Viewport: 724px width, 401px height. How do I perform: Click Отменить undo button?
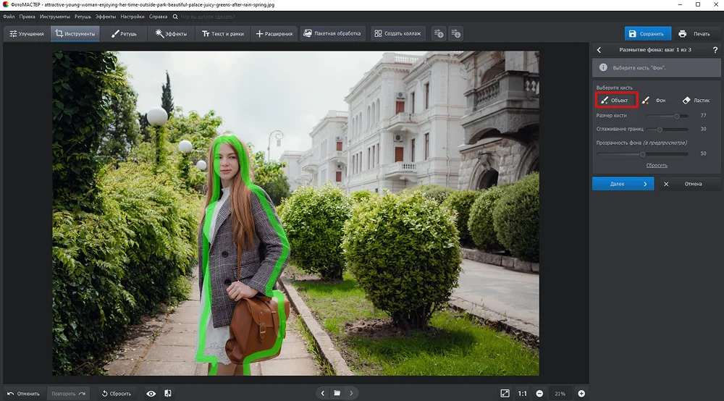pos(24,394)
